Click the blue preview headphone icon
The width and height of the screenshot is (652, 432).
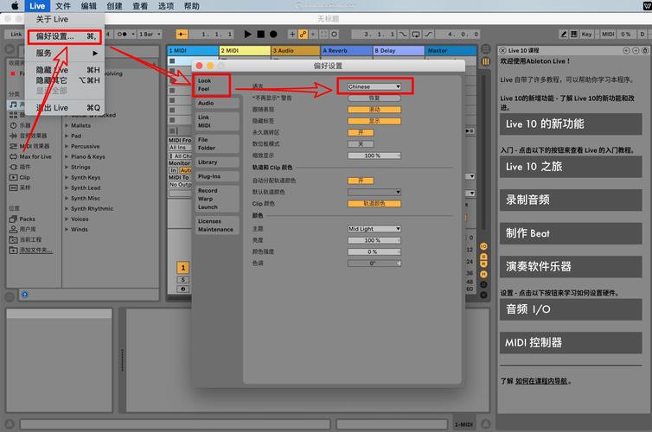pos(25,295)
